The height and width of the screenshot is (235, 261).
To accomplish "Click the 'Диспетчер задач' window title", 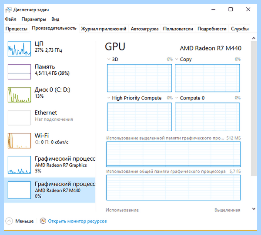I will pyautogui.click(x=31, y=10).
